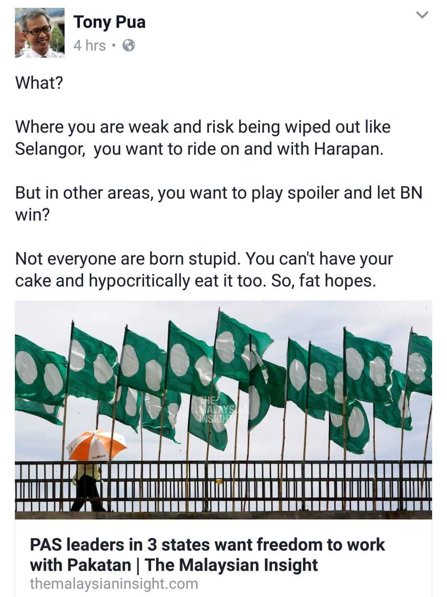Open the PAS flags article image
447x597 pixels.
223,410
